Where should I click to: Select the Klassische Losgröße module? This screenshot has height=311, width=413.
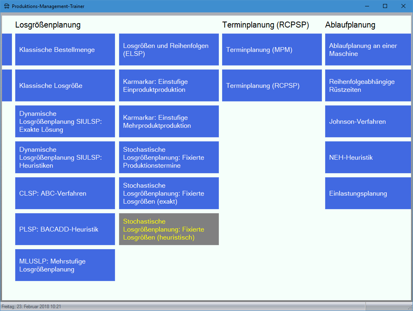click(x=65, y=85)
